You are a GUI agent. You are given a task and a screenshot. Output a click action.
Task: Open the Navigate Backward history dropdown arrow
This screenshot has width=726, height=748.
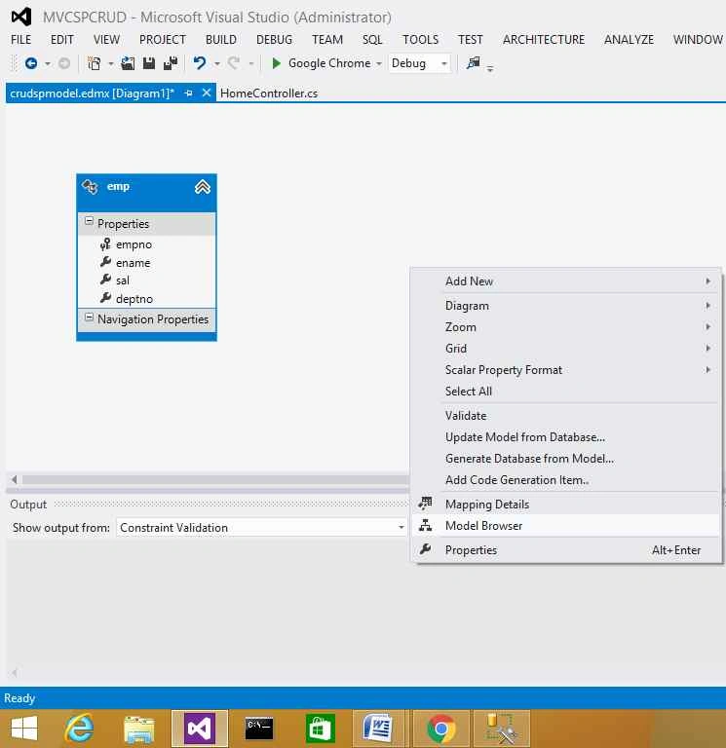47,63
